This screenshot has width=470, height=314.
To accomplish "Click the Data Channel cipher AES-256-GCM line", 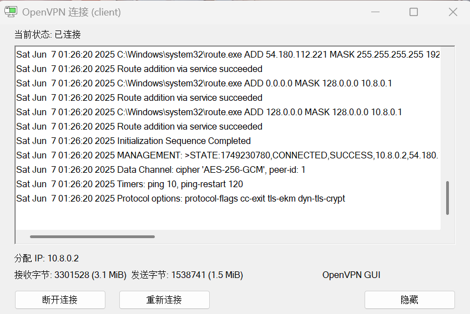I will click(x=161, y=169).
